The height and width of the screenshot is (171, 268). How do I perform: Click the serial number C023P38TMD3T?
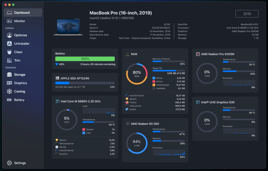pos(161,28)
